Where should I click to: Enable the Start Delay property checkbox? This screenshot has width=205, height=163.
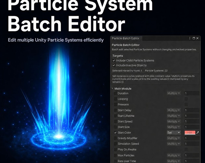pos(115,110)
